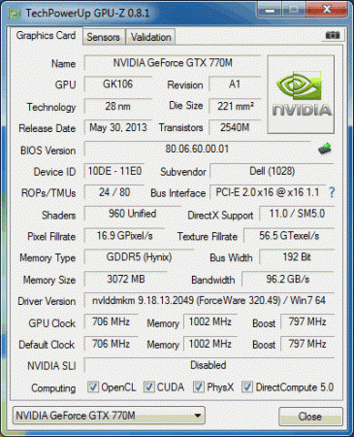
Task: Toggle the PhysX checkbox
Action: [198, 387]
